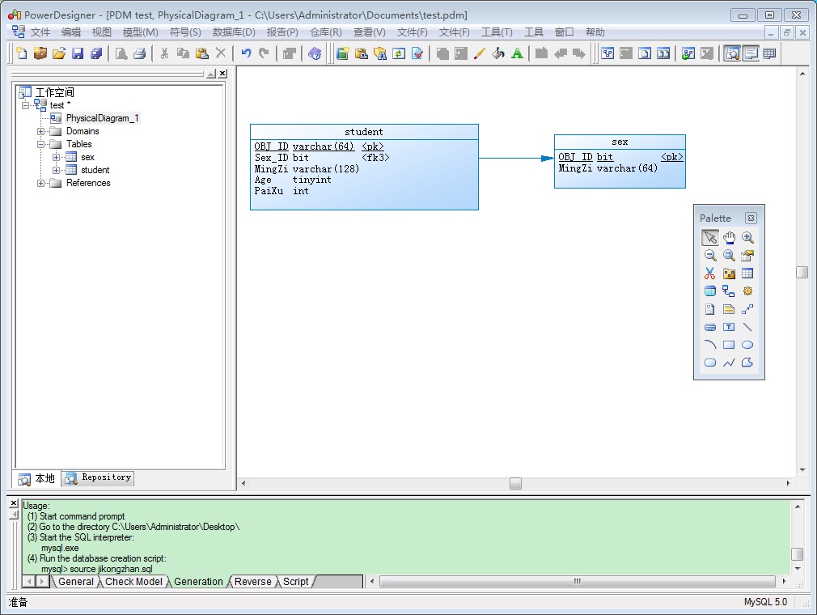Open the 数据库(D) menu
The image size is (817, 615).
click(234, 32)
